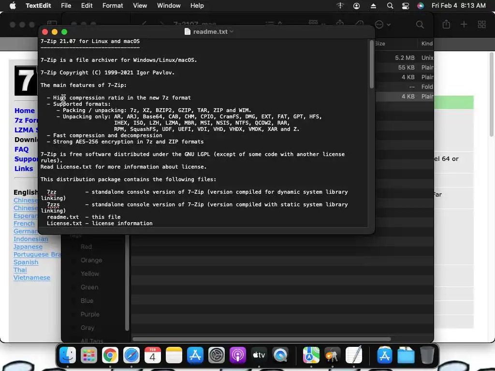The height and width of the screenshot is (371, 495).
Task: Place cursor in 'Supported formats:' line
Action: click(x=82, y=104)
